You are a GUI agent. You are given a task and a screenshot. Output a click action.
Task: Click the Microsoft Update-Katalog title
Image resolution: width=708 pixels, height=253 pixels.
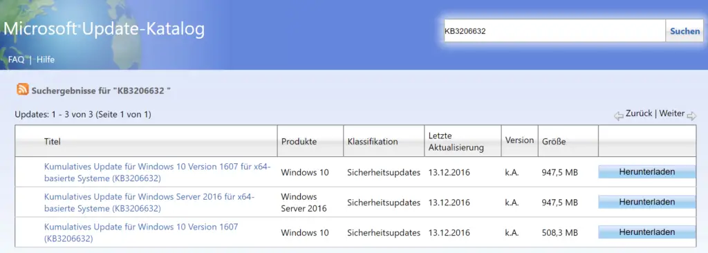click(104, 29)
